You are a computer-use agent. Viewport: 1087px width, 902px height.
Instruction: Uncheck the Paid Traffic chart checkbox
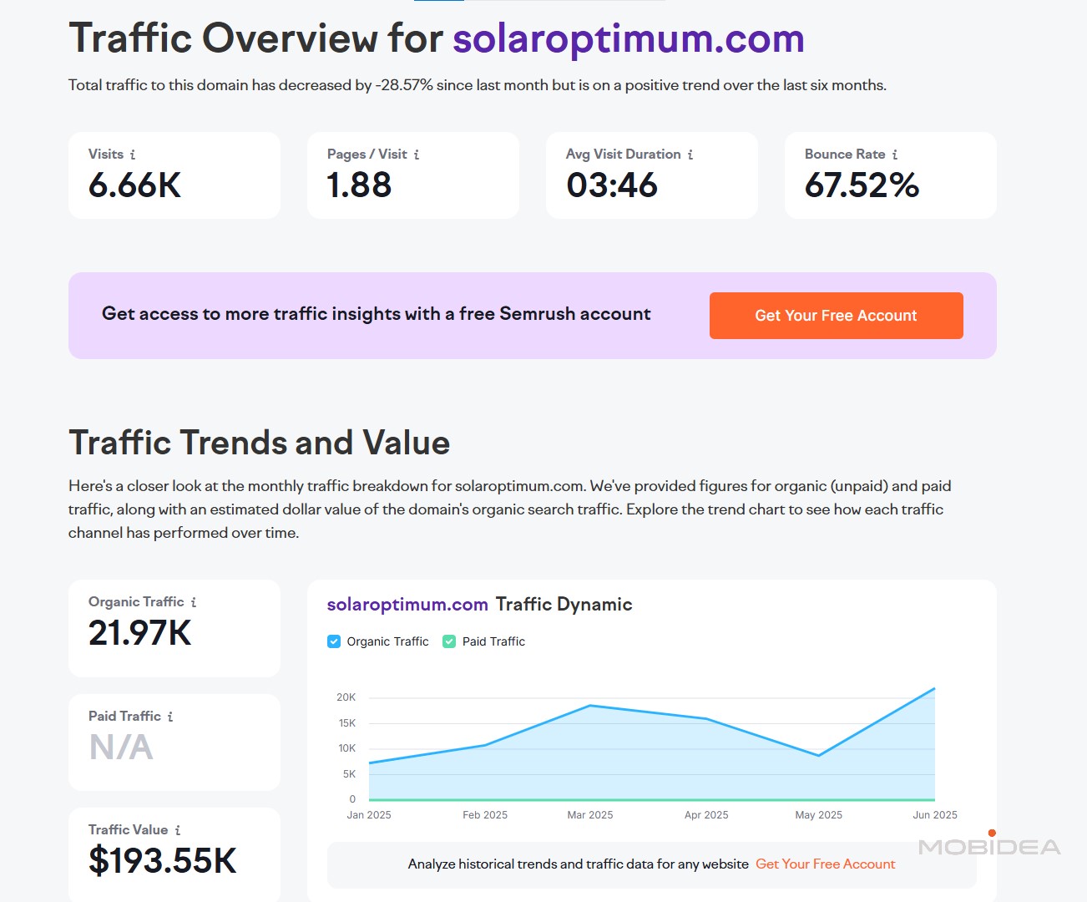pyautogui.click(x=449, y=641)
